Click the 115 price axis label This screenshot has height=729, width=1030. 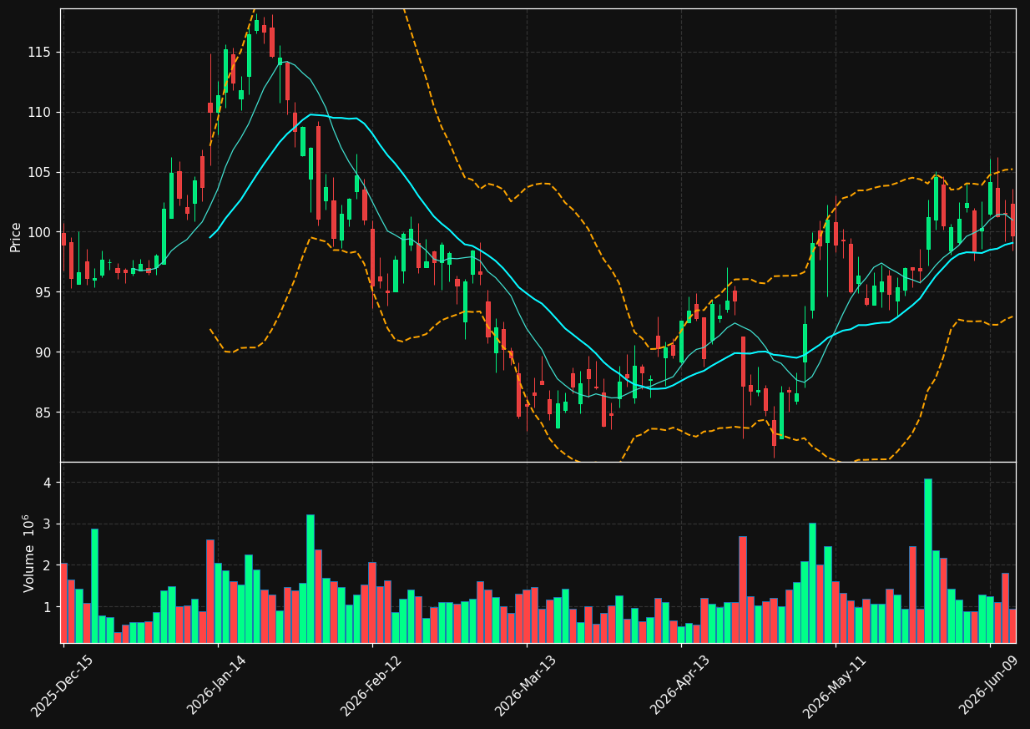click(x=41, y=52)
